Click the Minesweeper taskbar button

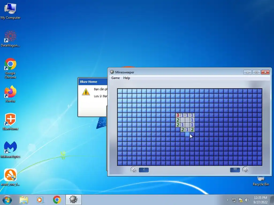(73, 200)
